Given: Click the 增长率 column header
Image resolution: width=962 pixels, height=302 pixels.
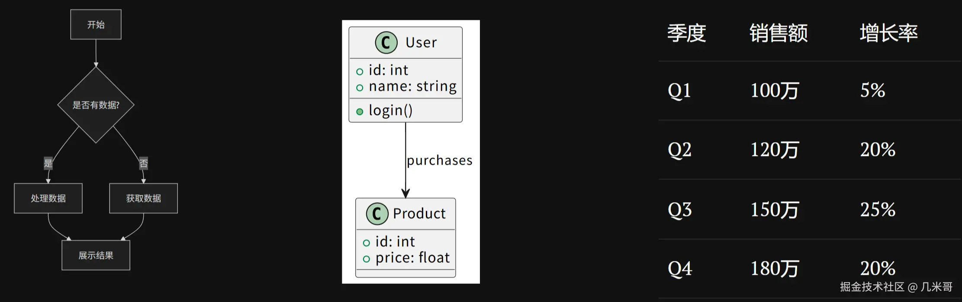Looking at the screenshot, I should (x=888, y=33).
